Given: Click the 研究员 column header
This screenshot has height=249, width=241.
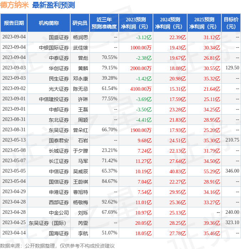Looking at the screenshot, I should pos(80,23).
